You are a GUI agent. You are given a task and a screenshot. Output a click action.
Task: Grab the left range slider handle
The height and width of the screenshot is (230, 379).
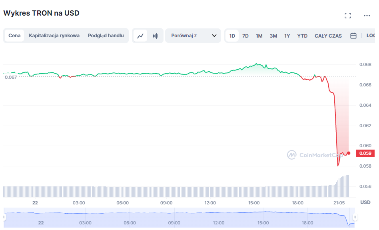(4, 218)
